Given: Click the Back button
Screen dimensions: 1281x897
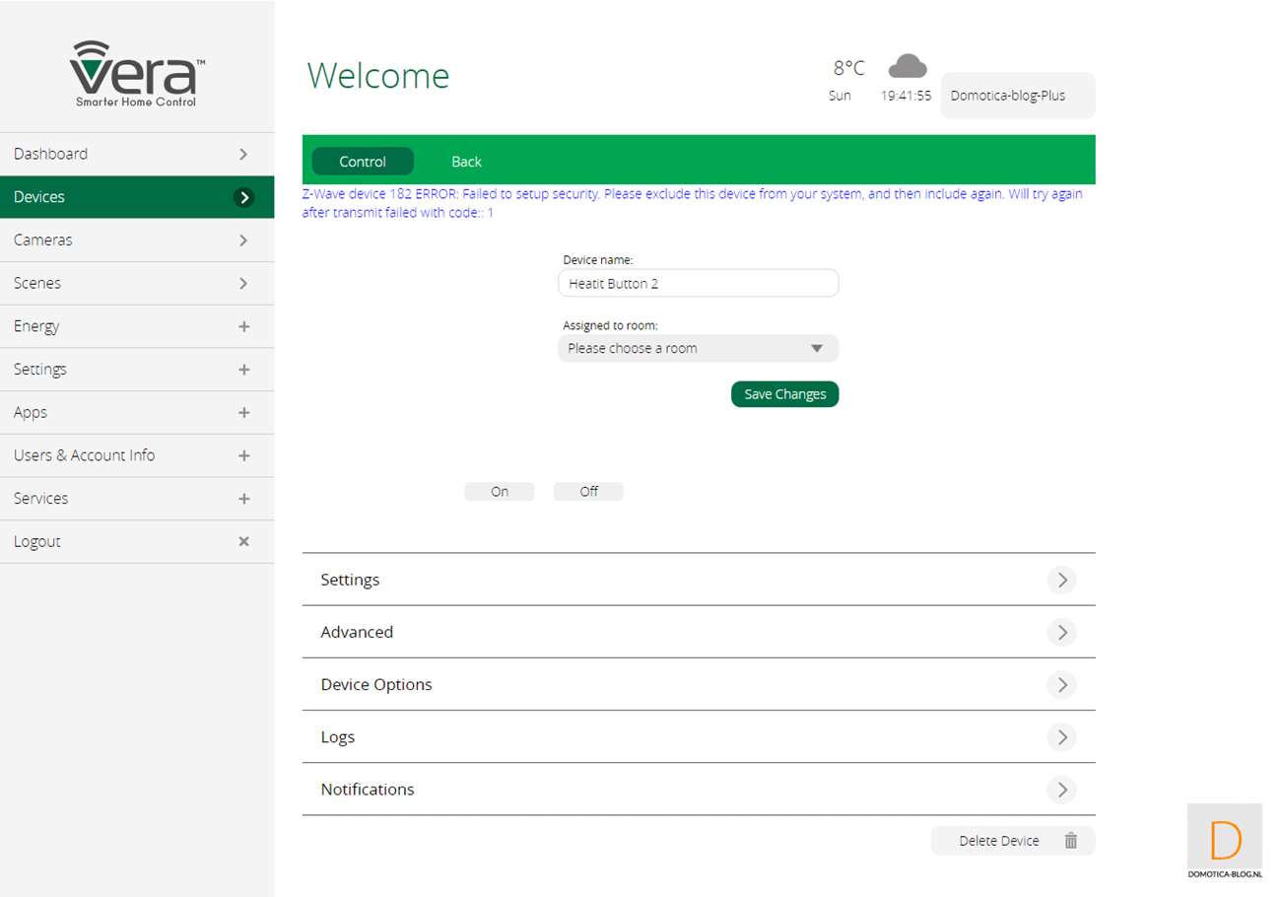Looking at the screenshot, I should tap(466, 162).
